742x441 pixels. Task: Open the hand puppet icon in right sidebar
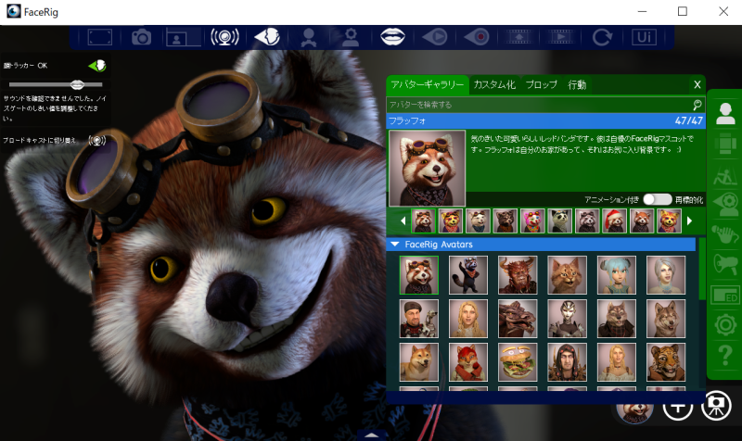pos(725,235)
